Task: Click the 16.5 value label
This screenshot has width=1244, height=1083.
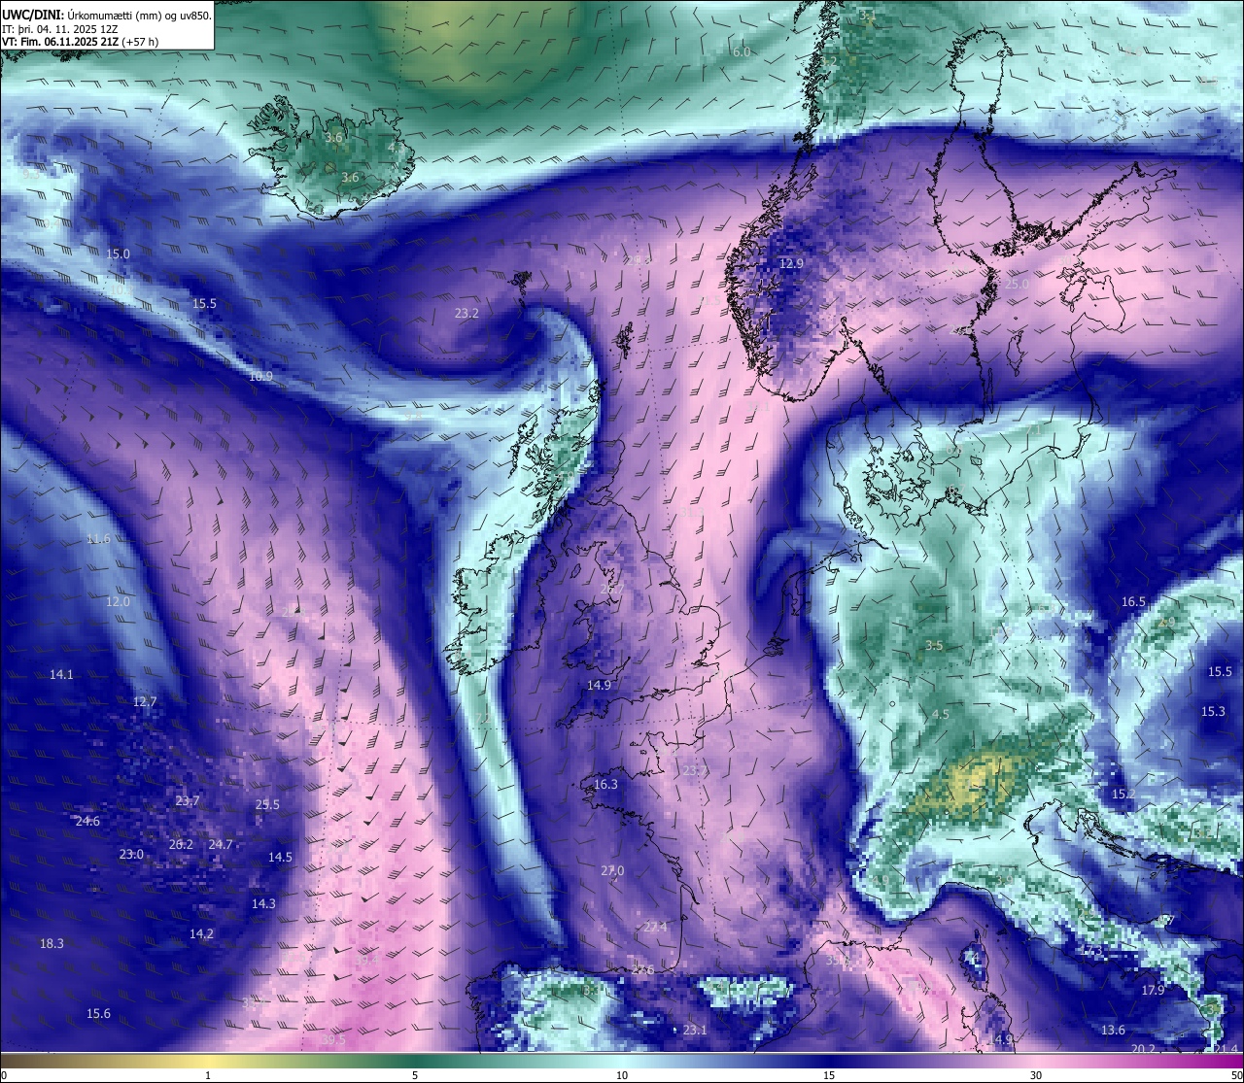Action: 1134,601
